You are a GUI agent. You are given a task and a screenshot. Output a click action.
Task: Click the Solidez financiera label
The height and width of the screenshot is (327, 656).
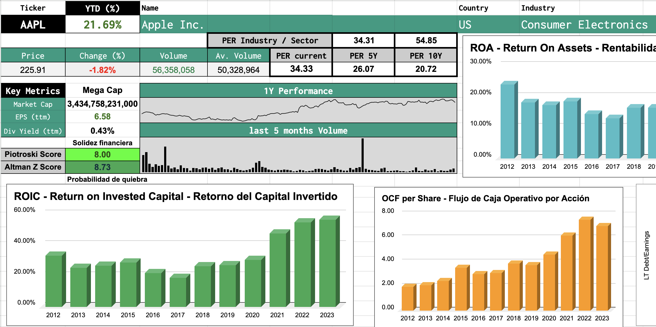103,143
